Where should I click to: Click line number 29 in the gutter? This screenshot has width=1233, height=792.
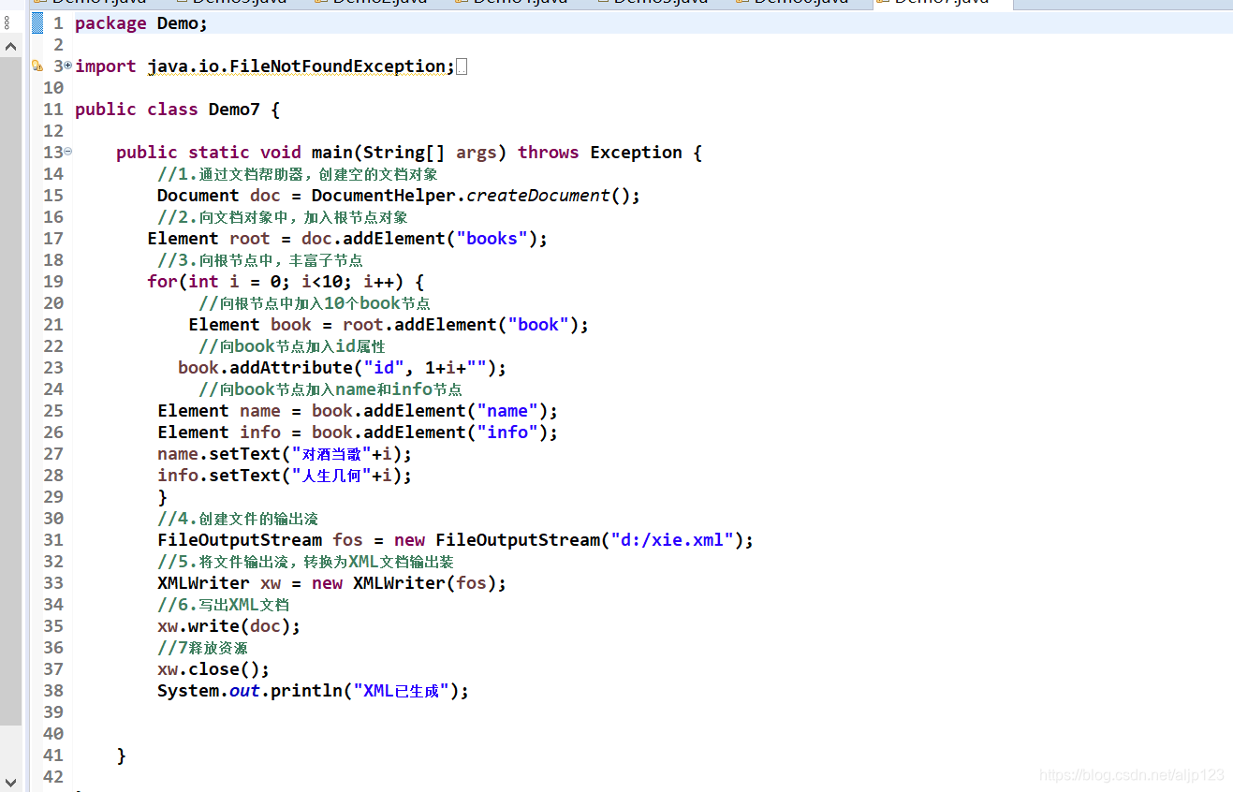pyautogui.click(x=53, y=497)
